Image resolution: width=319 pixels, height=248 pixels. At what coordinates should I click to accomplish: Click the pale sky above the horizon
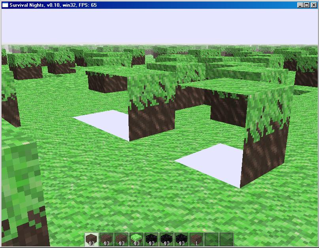click(158, 26)
